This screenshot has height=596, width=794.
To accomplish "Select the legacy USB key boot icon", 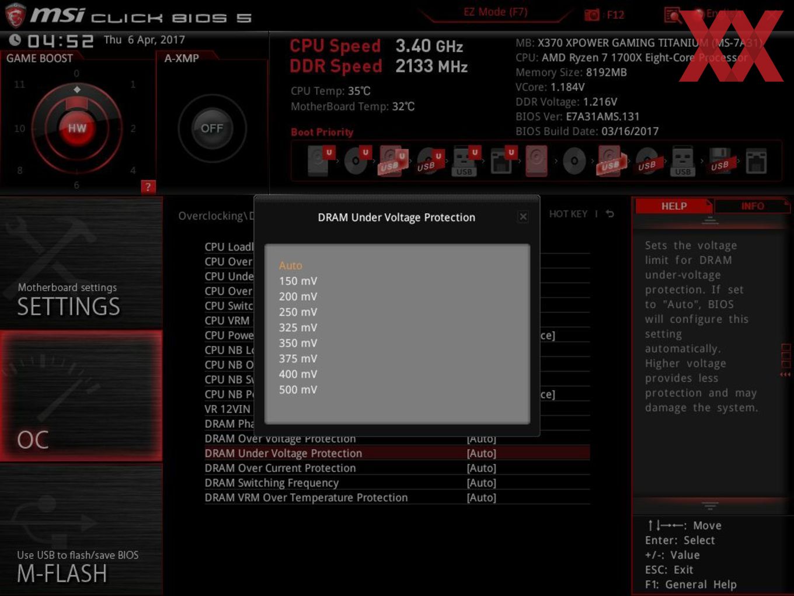I will 682,161.
